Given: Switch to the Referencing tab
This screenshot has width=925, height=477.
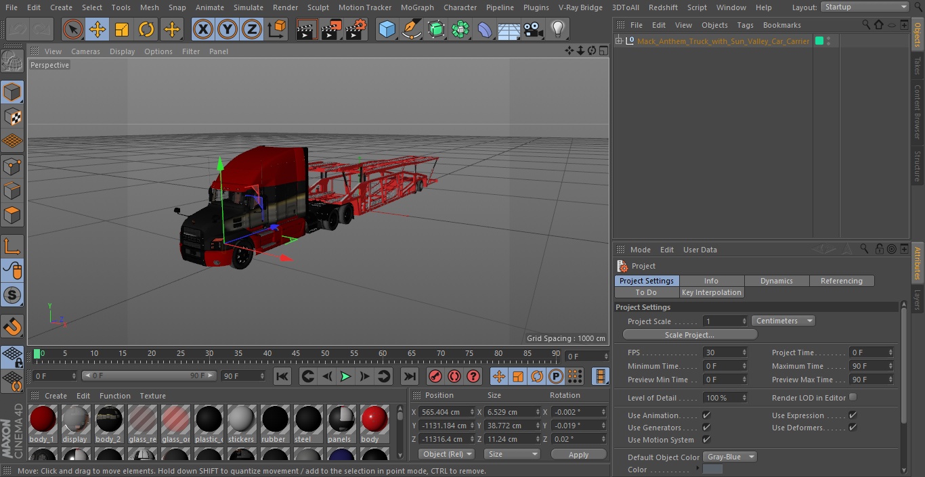Looking at the screenshot, I should click(842, 281).
